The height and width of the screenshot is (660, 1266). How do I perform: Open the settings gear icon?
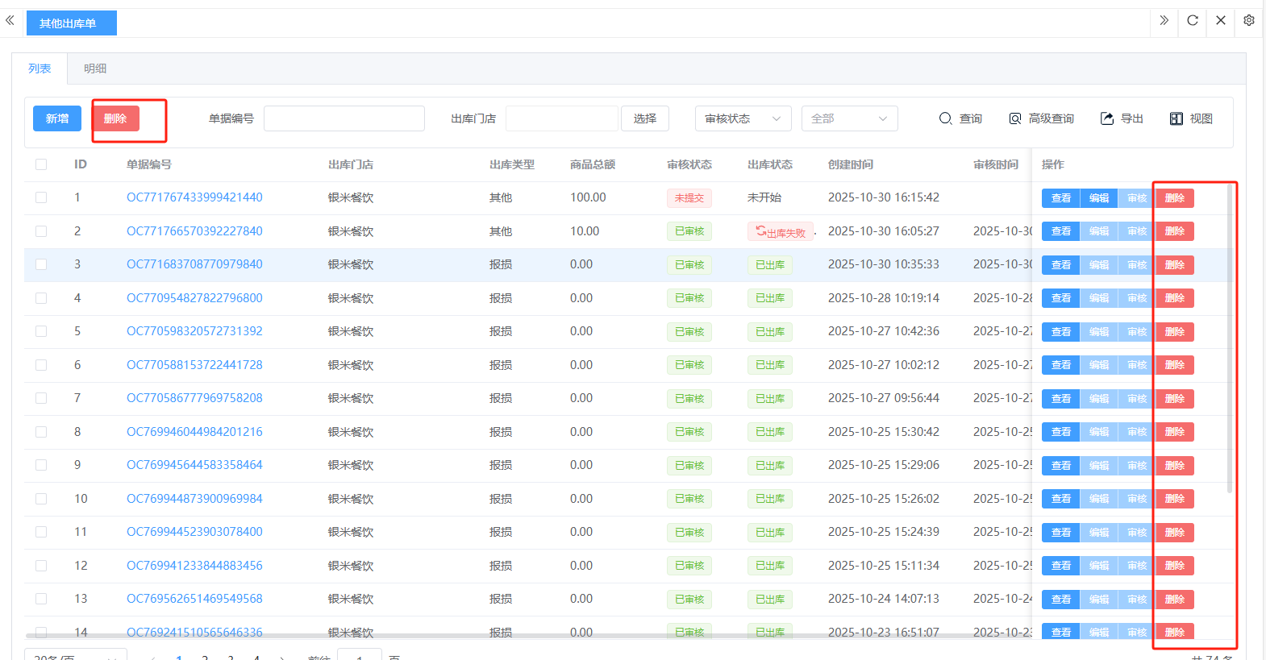point(1248,20)
